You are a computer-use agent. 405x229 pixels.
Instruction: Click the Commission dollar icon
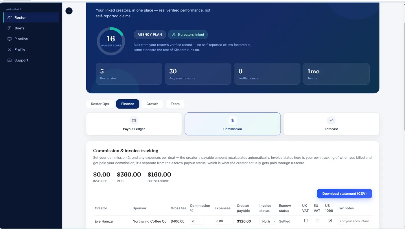click(x=233, y=121)
